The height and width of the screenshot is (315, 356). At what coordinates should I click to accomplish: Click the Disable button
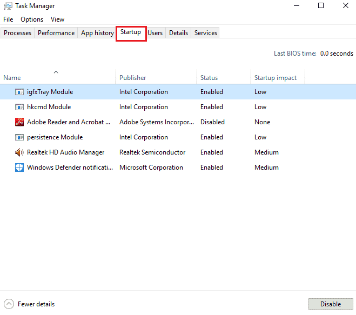[x=331, y=304]
